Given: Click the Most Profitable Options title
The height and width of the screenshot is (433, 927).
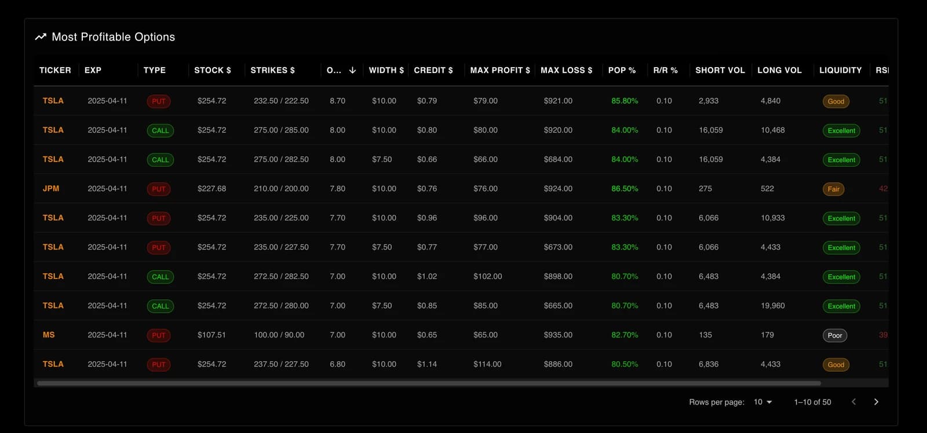Looking at the screenshot, I should 114,37.
